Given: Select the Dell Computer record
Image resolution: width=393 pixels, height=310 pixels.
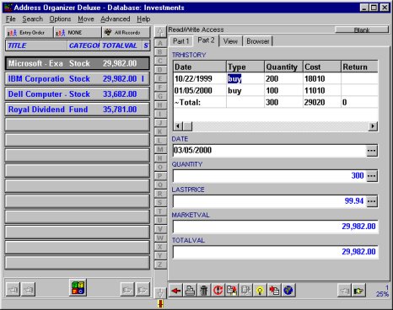Looking at the screenshot, I should 78,94.
